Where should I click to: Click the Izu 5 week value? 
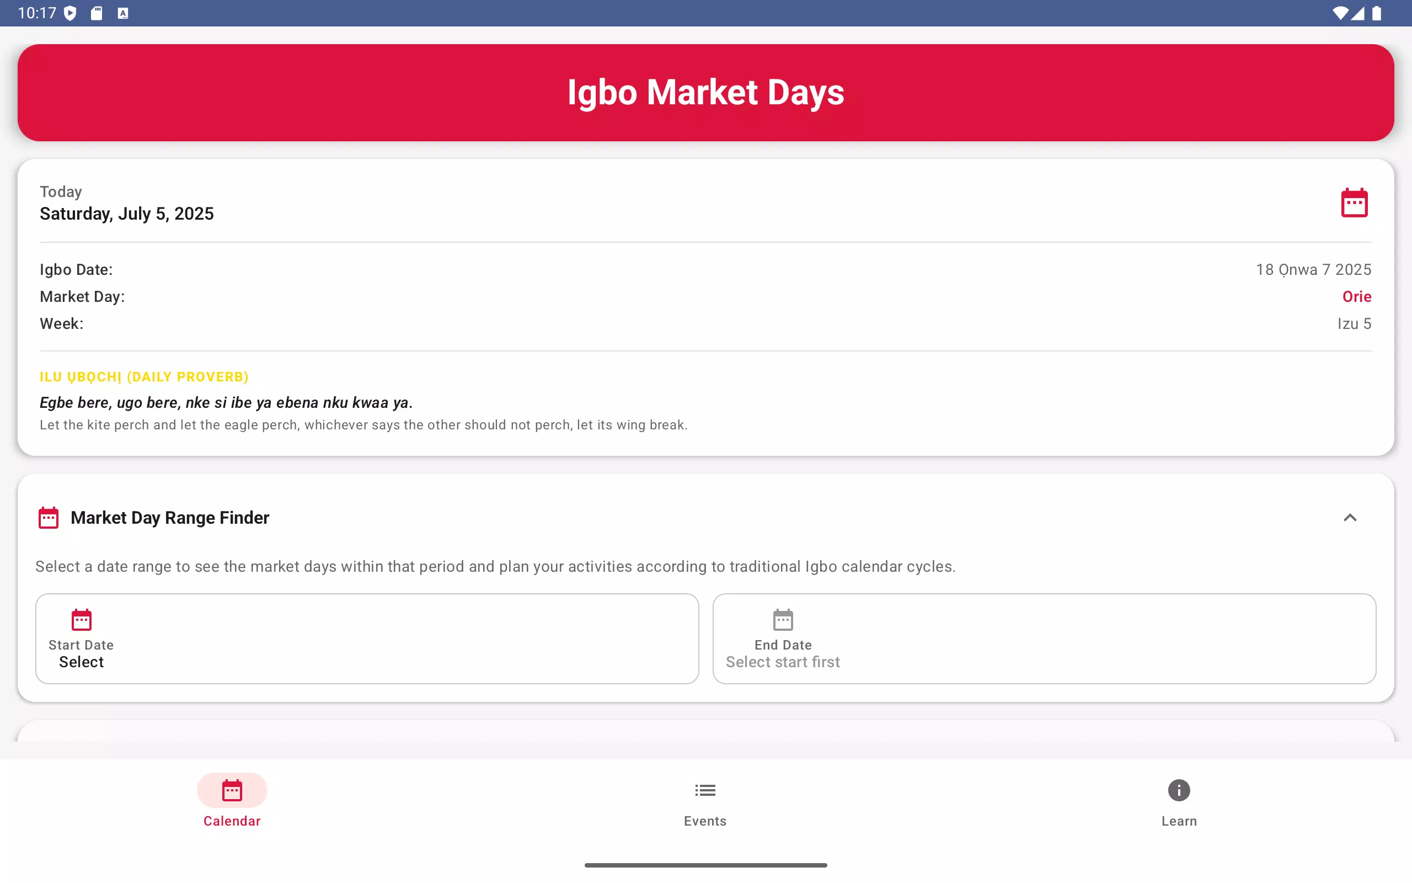(1354, 323)
